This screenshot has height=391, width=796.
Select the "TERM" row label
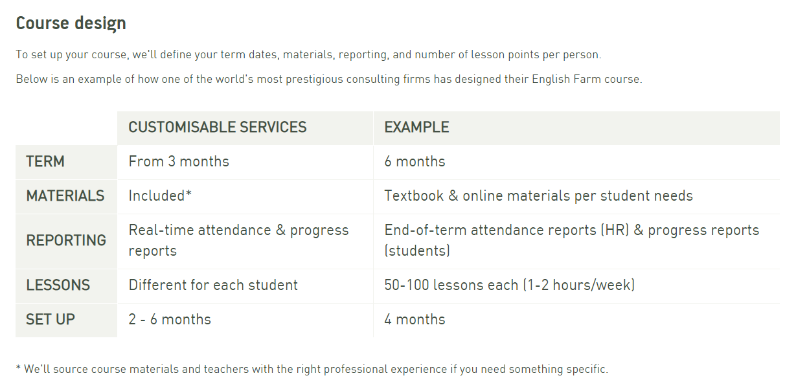[45, 162]
